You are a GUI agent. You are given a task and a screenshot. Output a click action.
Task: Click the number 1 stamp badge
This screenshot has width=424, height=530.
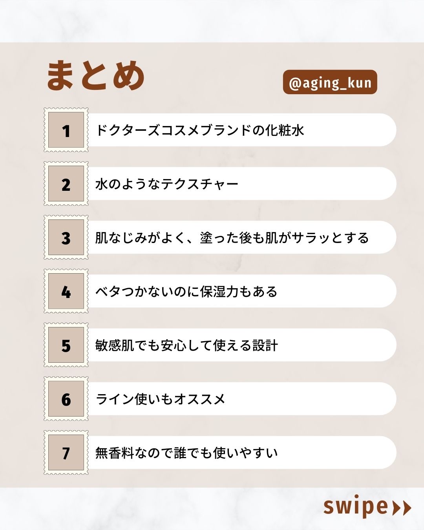point(66,130)
